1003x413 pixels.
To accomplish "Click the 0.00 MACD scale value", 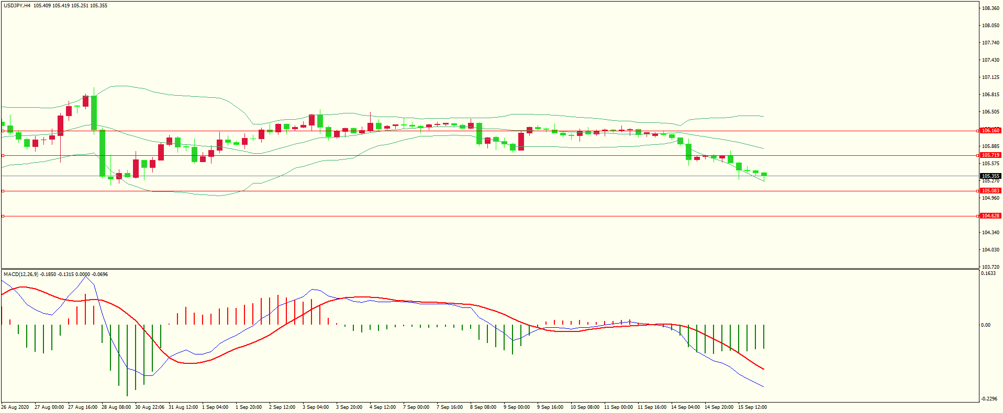I will 986,325.
